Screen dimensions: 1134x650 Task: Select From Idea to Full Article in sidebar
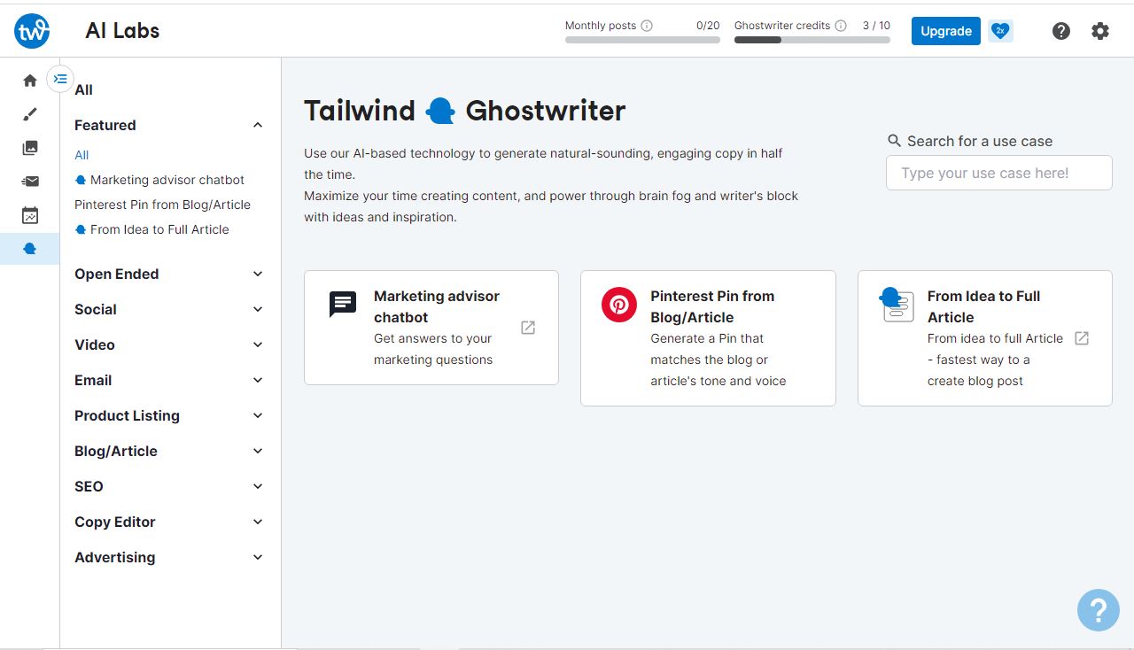[x=152, y=229]
